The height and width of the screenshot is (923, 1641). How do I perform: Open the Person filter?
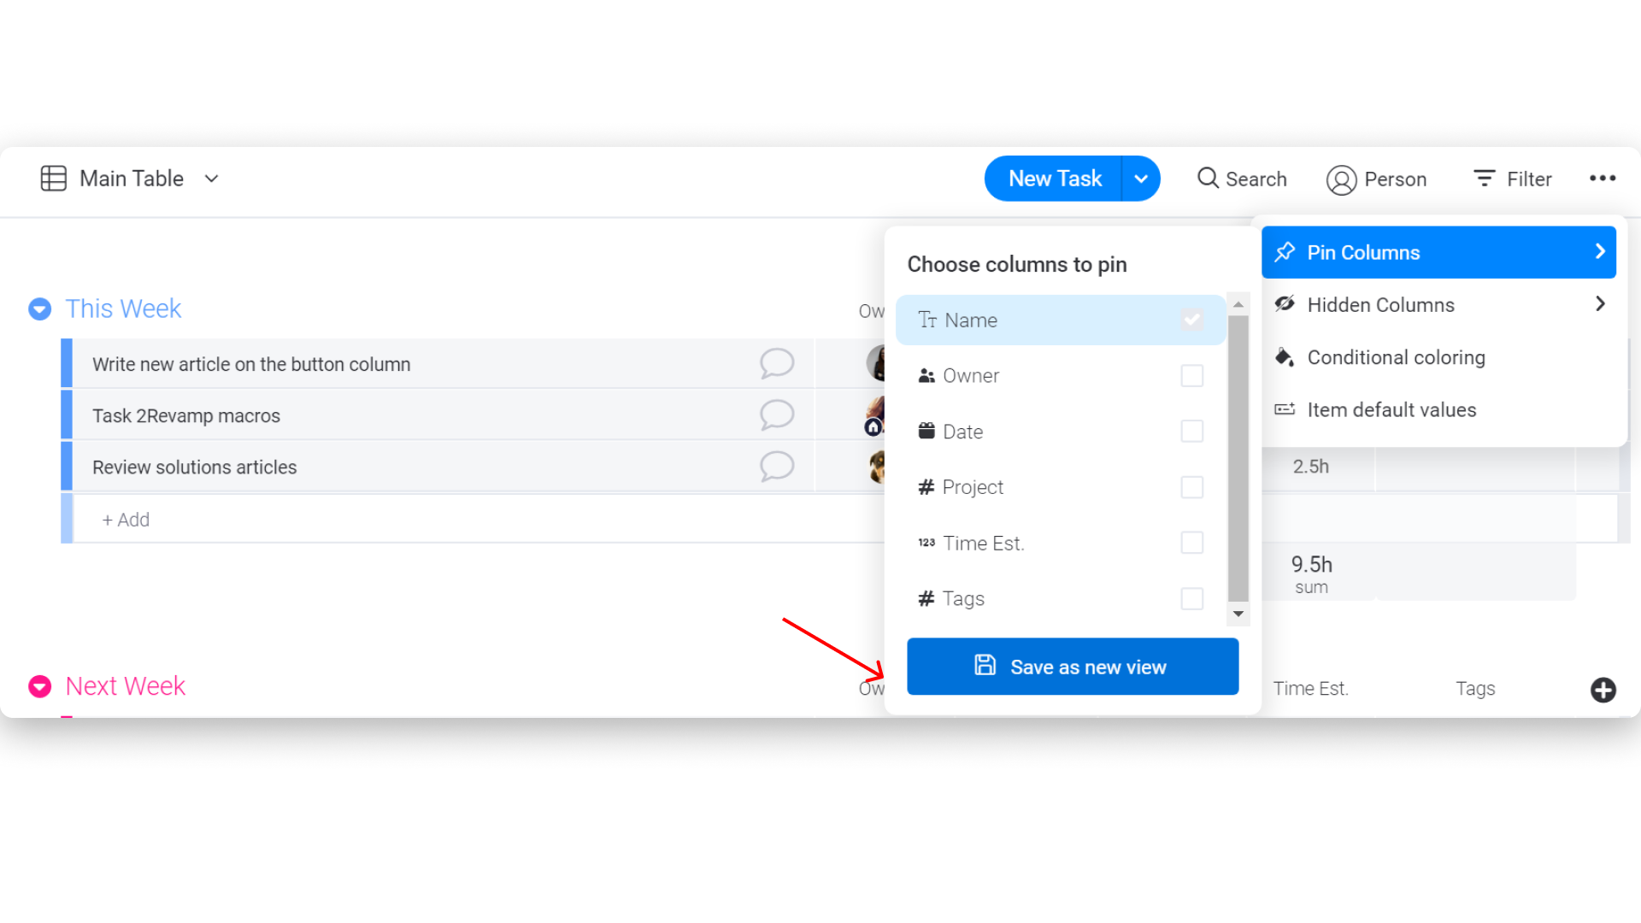click(x=1377, y=179)
